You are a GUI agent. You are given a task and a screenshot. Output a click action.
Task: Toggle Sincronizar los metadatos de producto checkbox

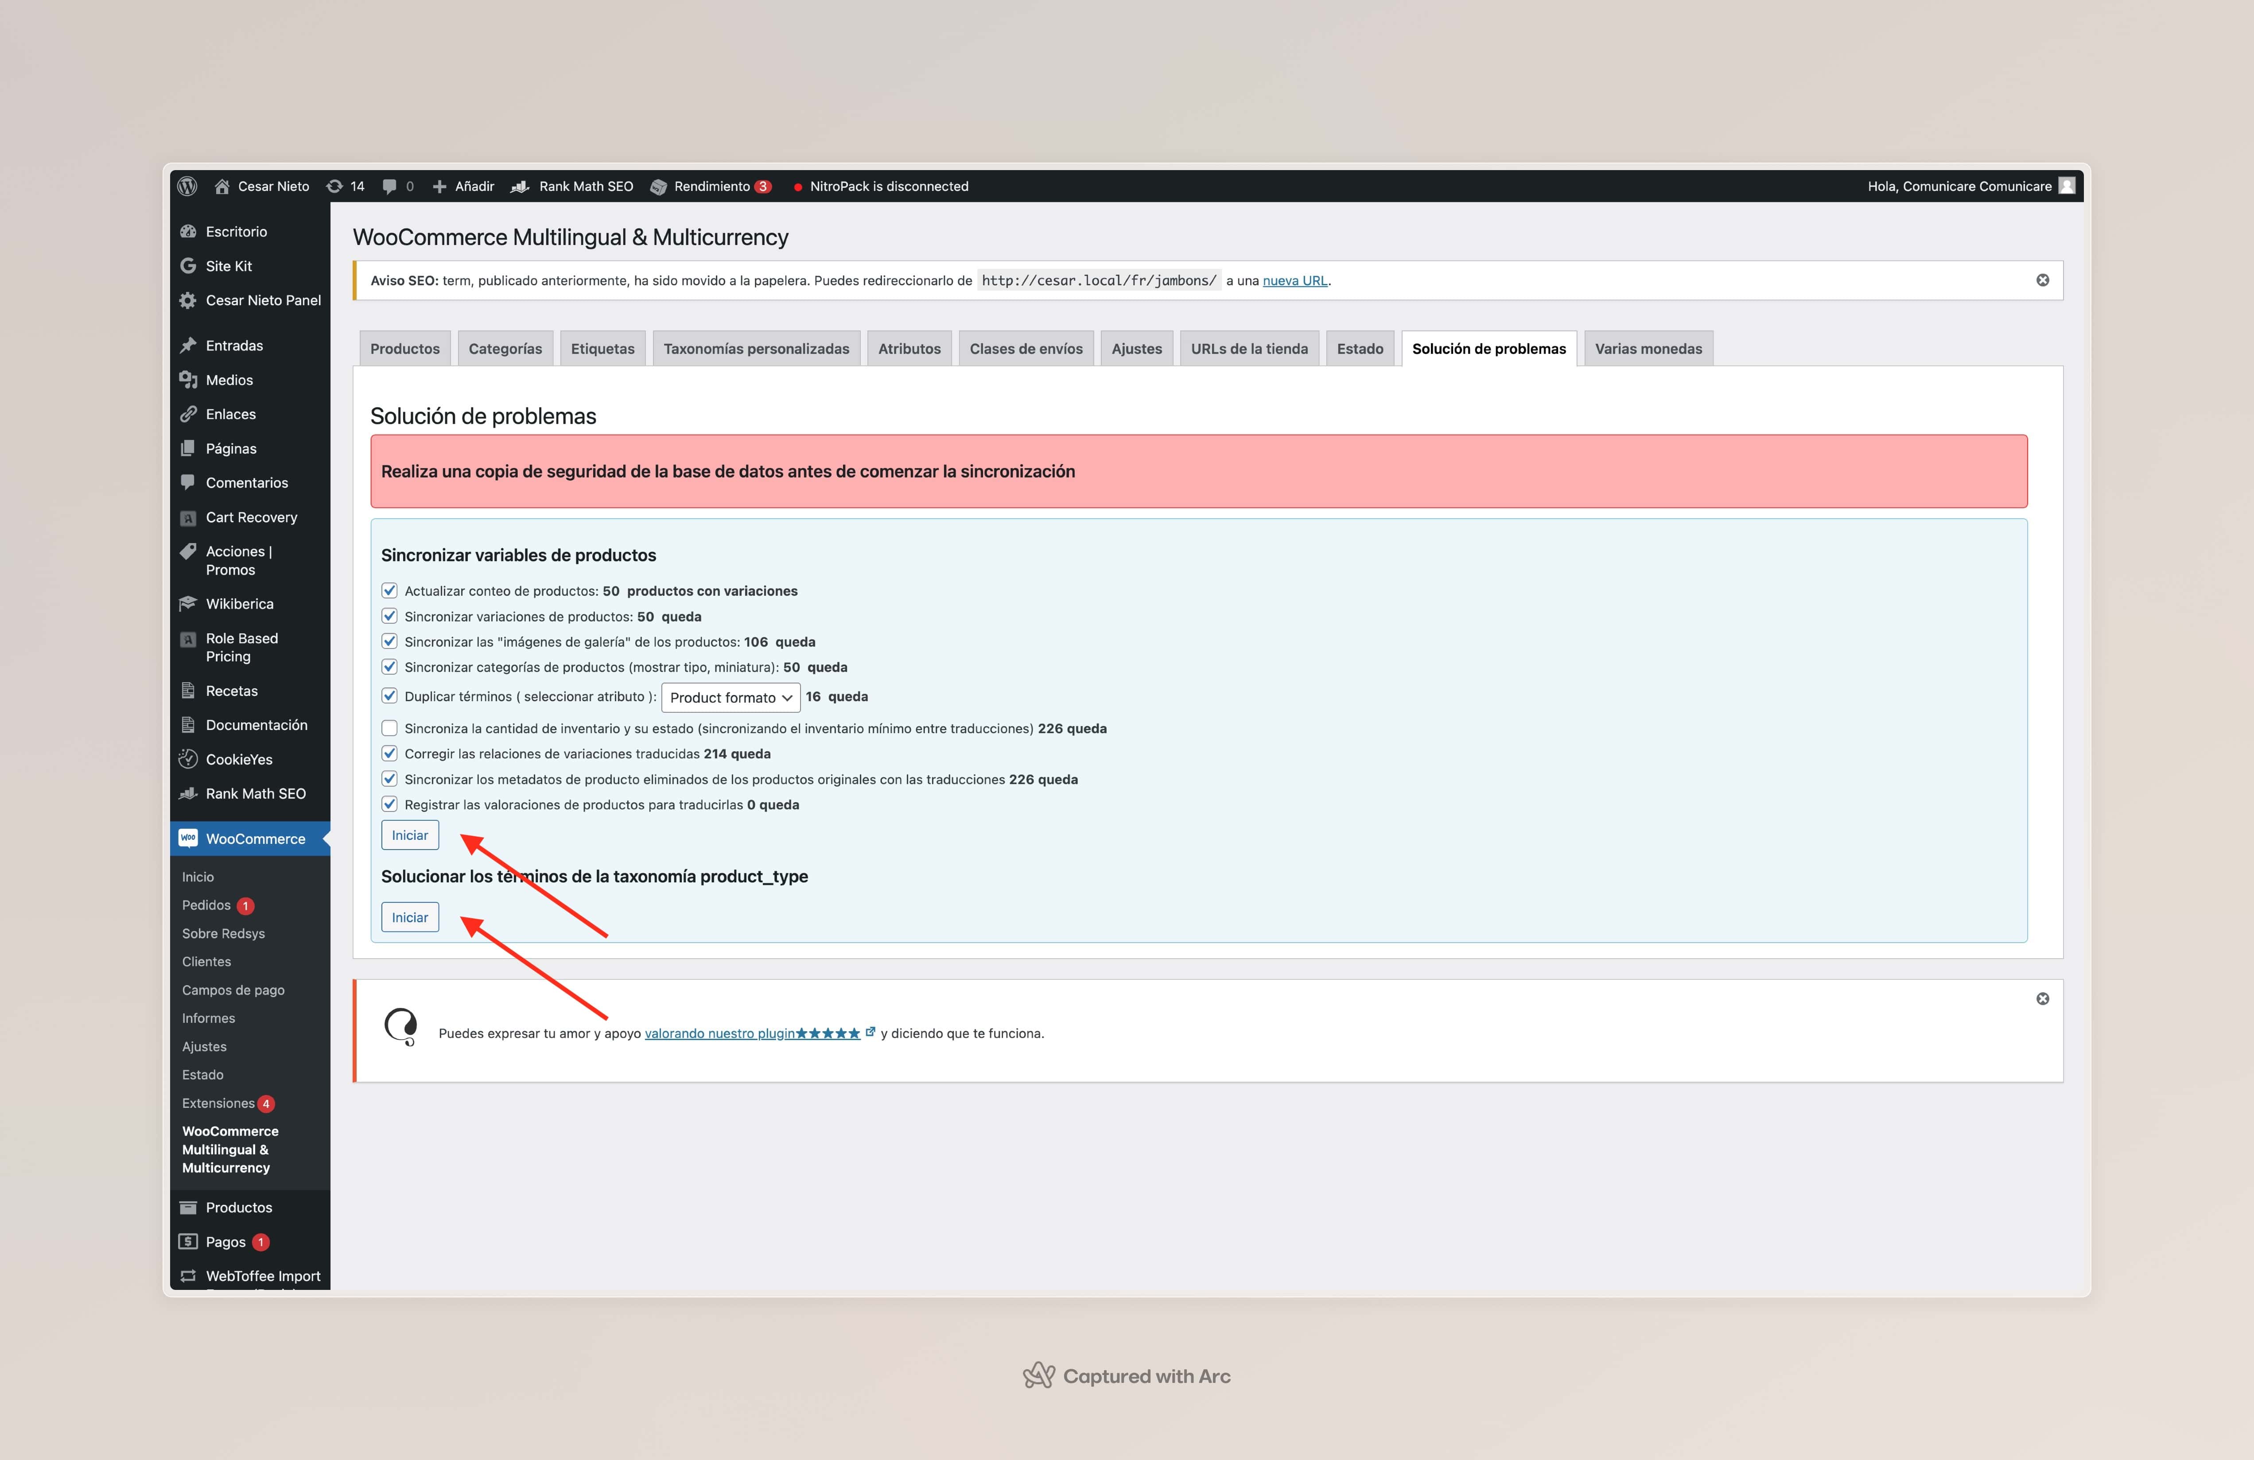tap(389, 779)
